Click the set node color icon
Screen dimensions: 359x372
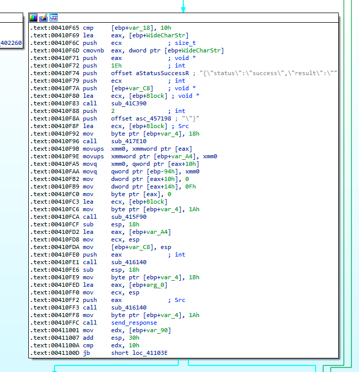point(34,18)
